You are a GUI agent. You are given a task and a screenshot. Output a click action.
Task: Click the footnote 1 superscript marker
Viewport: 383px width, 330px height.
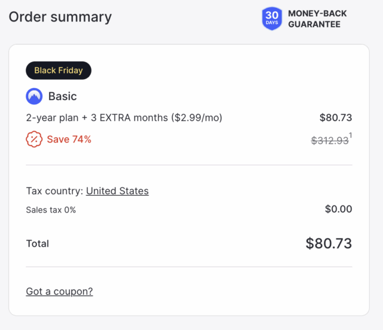351,136
